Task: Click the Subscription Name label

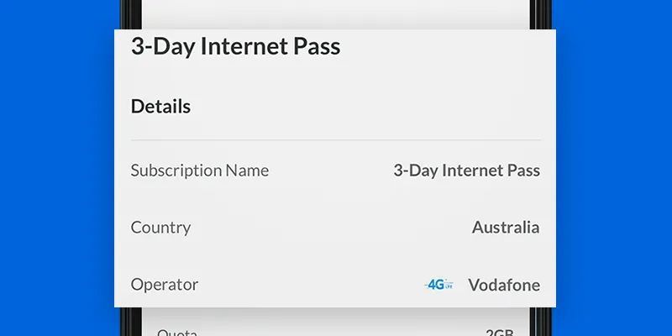Action: 199,171
